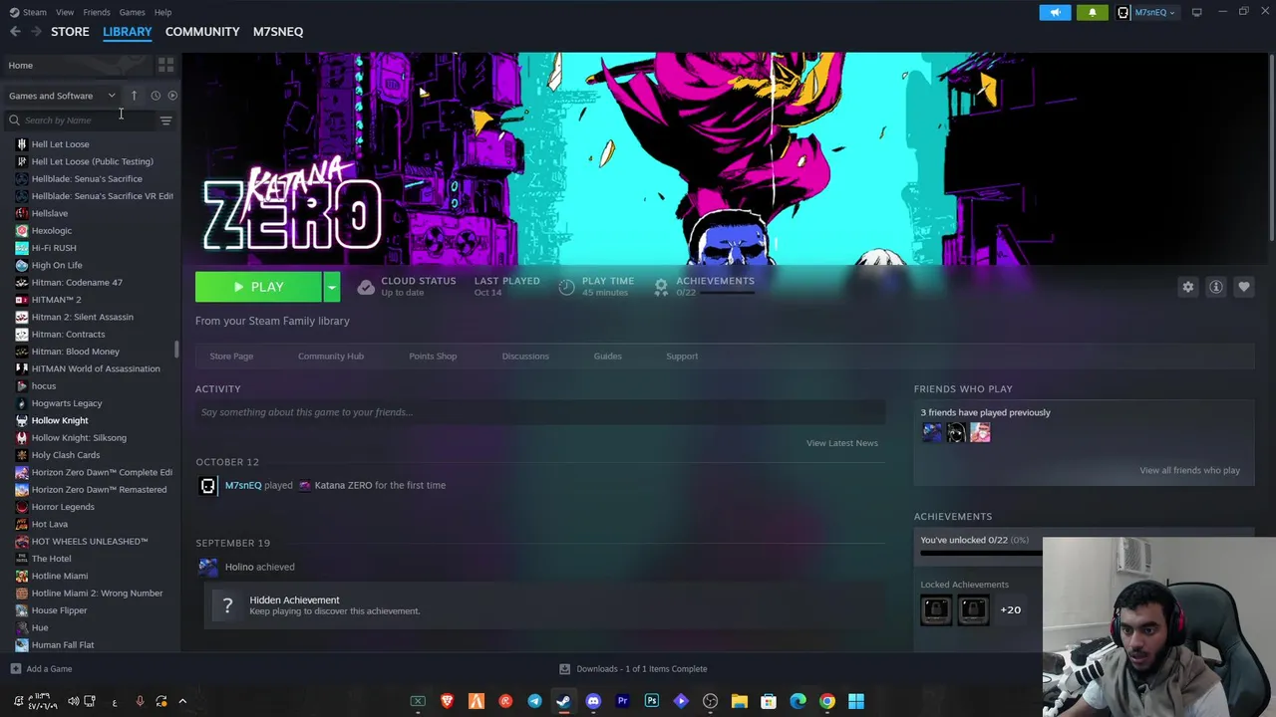Open the Friends menu
Image resolution: width=1276 pixels, height=717 pixels.
[x=97, y=12]
